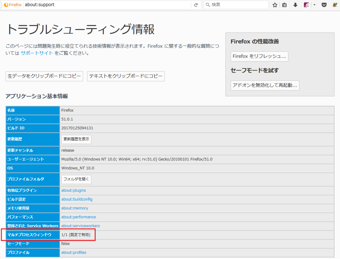This screenshot has height=259, width=340.
Task: Open the about:profiles link
Action: [x=74, y=253]
